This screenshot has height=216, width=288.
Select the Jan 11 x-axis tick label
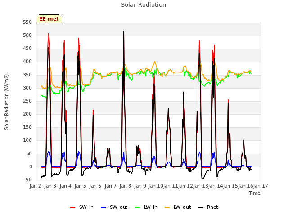[171, 186]
